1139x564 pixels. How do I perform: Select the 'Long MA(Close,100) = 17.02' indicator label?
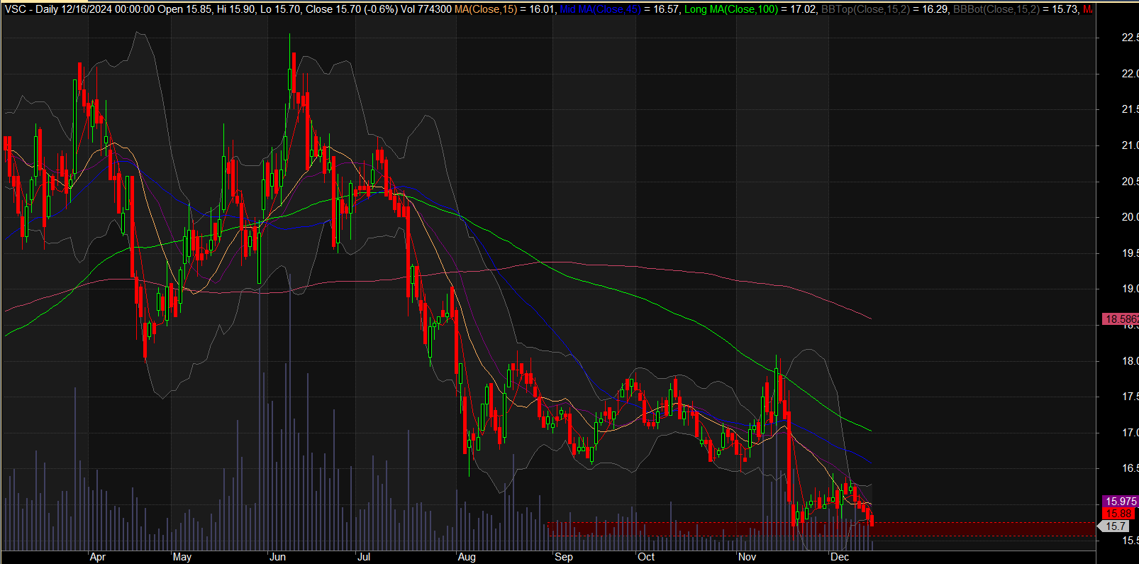point(750,9)
